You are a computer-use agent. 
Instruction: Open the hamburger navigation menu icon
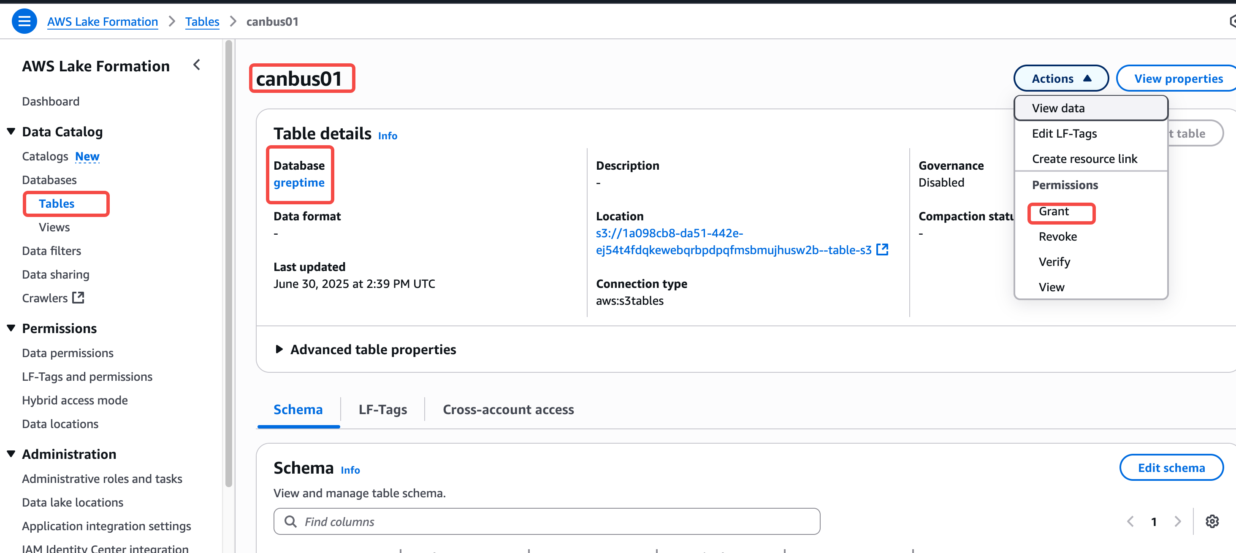(24, 21)
